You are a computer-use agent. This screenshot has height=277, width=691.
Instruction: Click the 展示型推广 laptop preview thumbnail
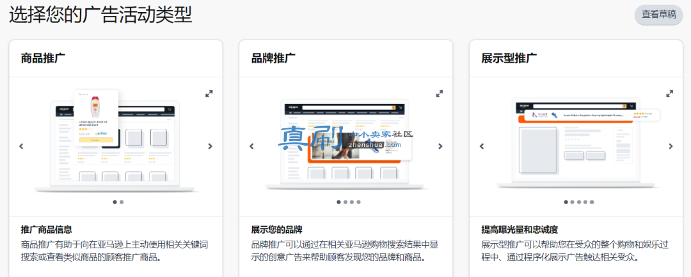pyautogui.click(x=576, y=144)
